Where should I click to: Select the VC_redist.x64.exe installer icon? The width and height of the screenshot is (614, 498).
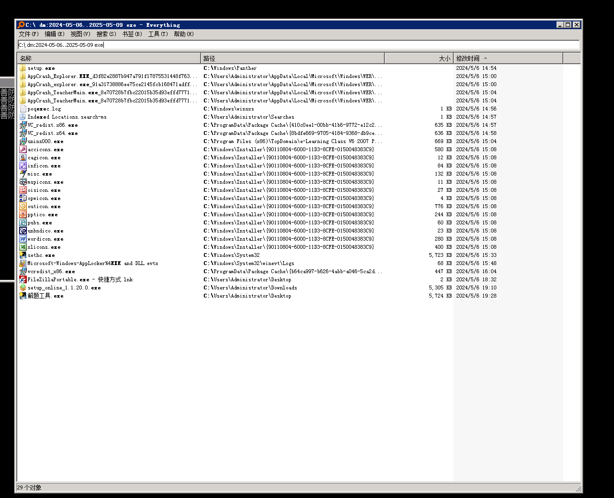tap(23, 133)
